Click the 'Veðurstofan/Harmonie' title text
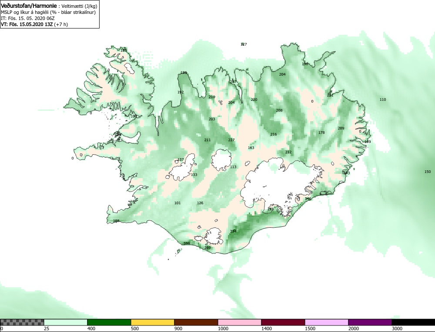Screen dimensions: 435x332 coord(29,6)
